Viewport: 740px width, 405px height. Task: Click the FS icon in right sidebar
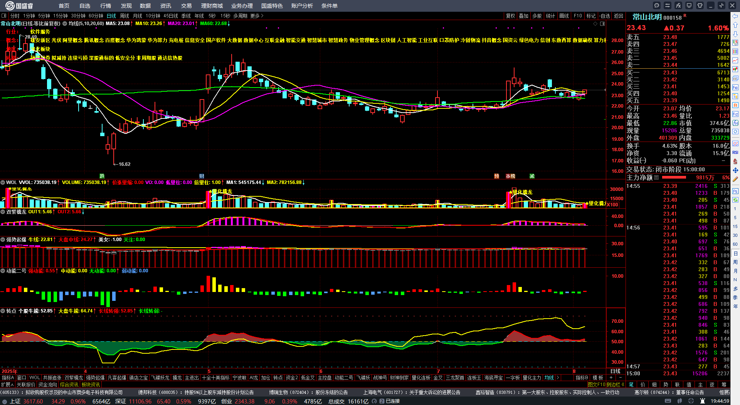pyautogui.click(x=735, y=191)
